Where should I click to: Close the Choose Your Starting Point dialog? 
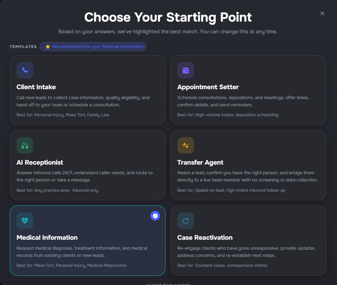tap(322, 13)
